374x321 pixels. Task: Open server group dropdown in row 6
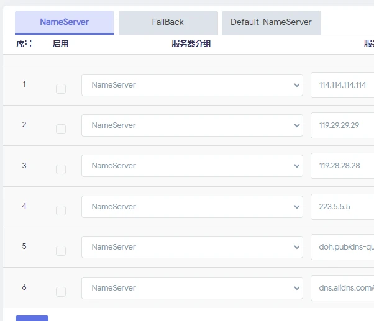192,288
